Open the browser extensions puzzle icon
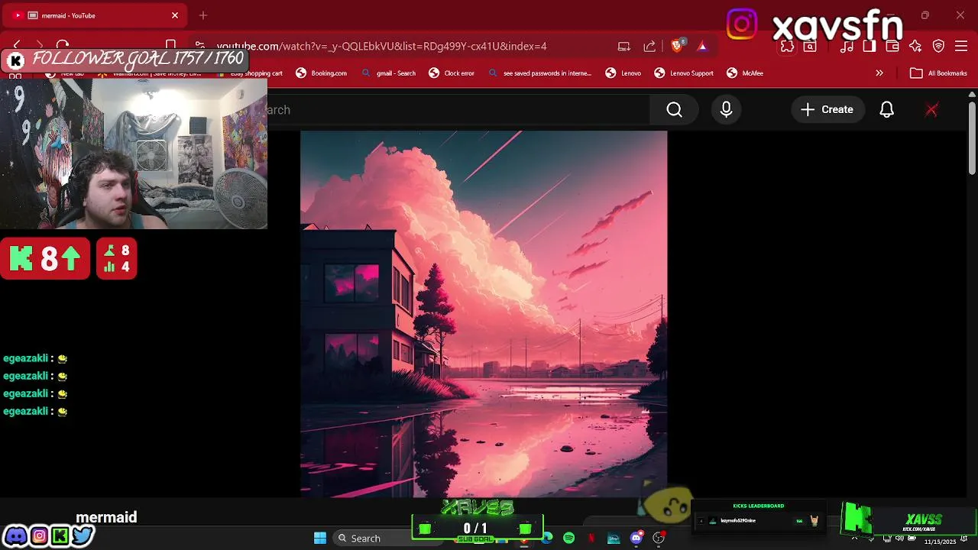This screenshot has width=978, height=550. pyautogui.click(x=787, y=47)
